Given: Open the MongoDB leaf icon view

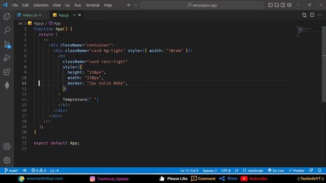Looking at the screenshot, I should 7,85.
